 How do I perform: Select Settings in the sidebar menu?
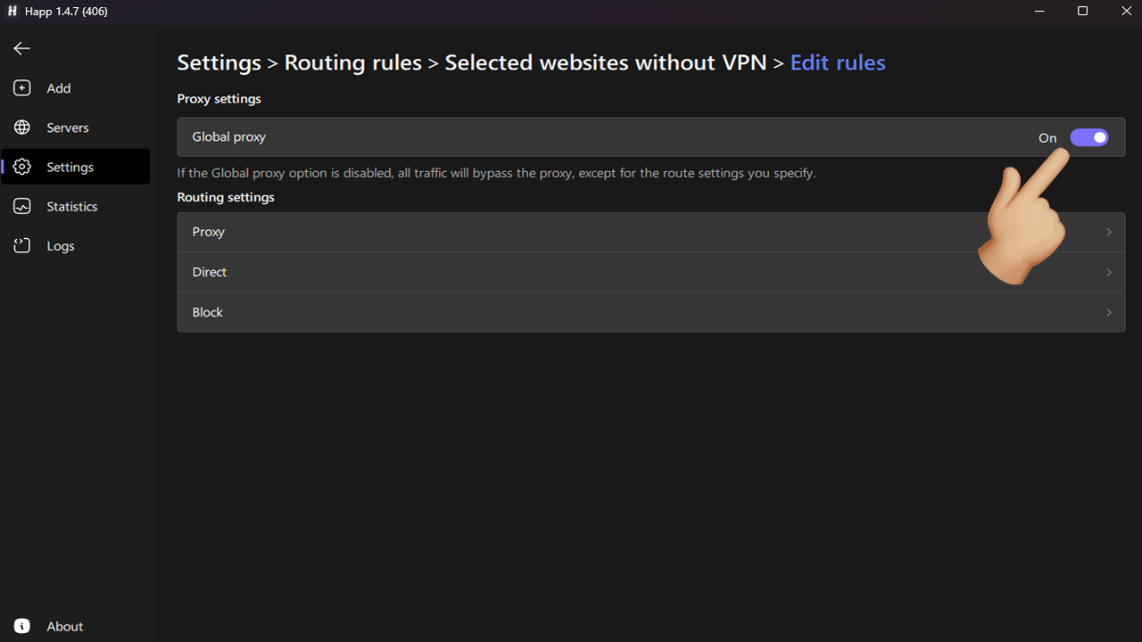pos(69,167)
